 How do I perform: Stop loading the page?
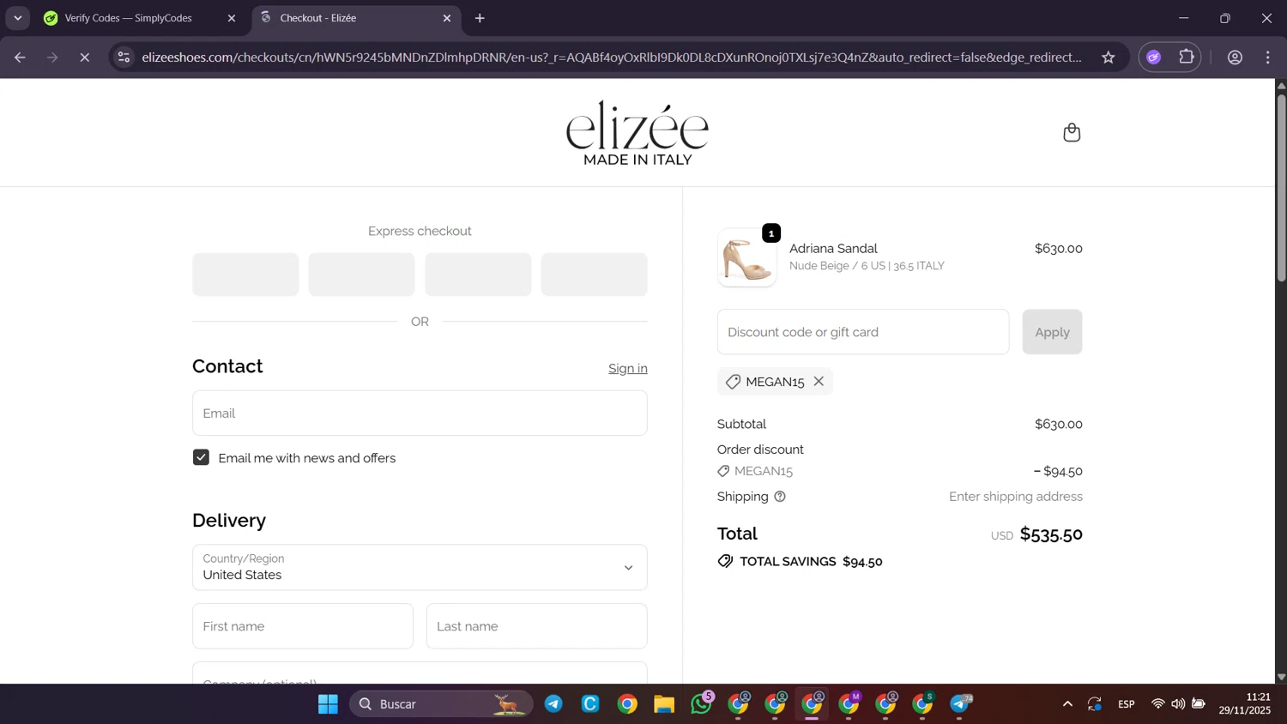click(x=84, y=57)
